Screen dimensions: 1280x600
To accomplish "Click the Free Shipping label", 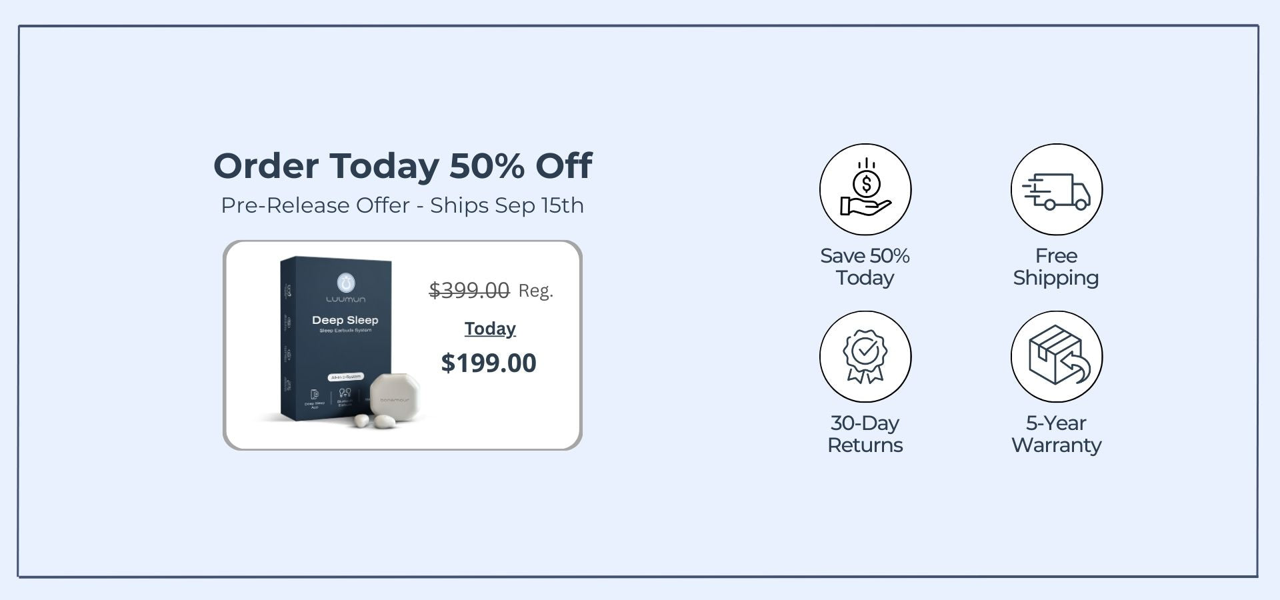I will click(1056, 267).
